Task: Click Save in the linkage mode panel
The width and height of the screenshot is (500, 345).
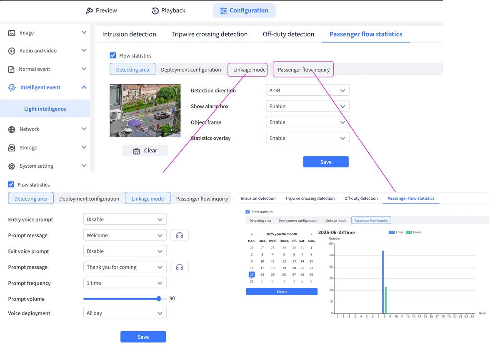Action: pos(143,337)
